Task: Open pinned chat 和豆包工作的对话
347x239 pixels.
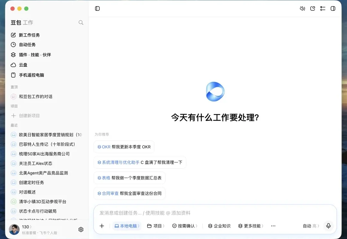Action: tap(31, 96)
